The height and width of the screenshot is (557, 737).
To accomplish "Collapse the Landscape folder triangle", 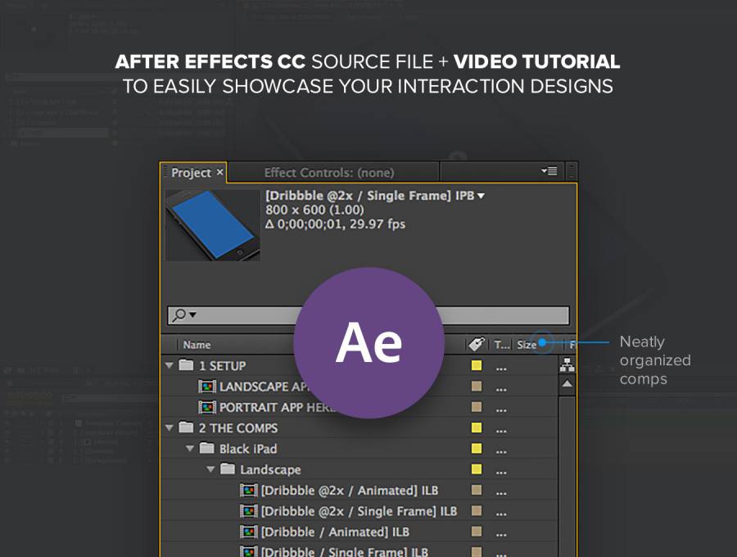I will [x=210, y=470].
